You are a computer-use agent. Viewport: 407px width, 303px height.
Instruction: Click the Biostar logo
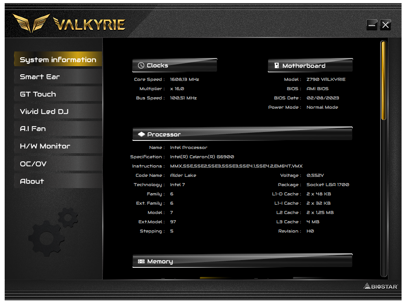click(x=381, y=286)
